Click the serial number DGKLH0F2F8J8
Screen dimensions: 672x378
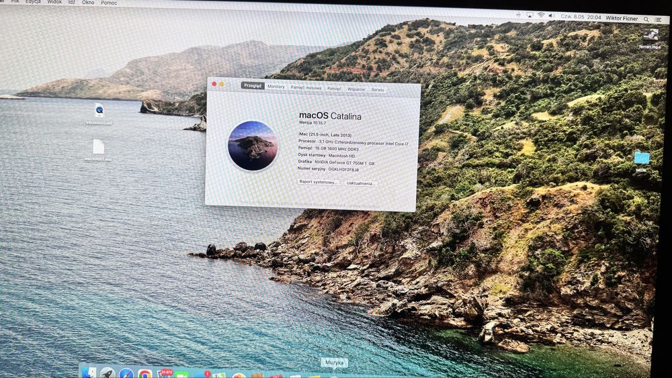[343, 169]
